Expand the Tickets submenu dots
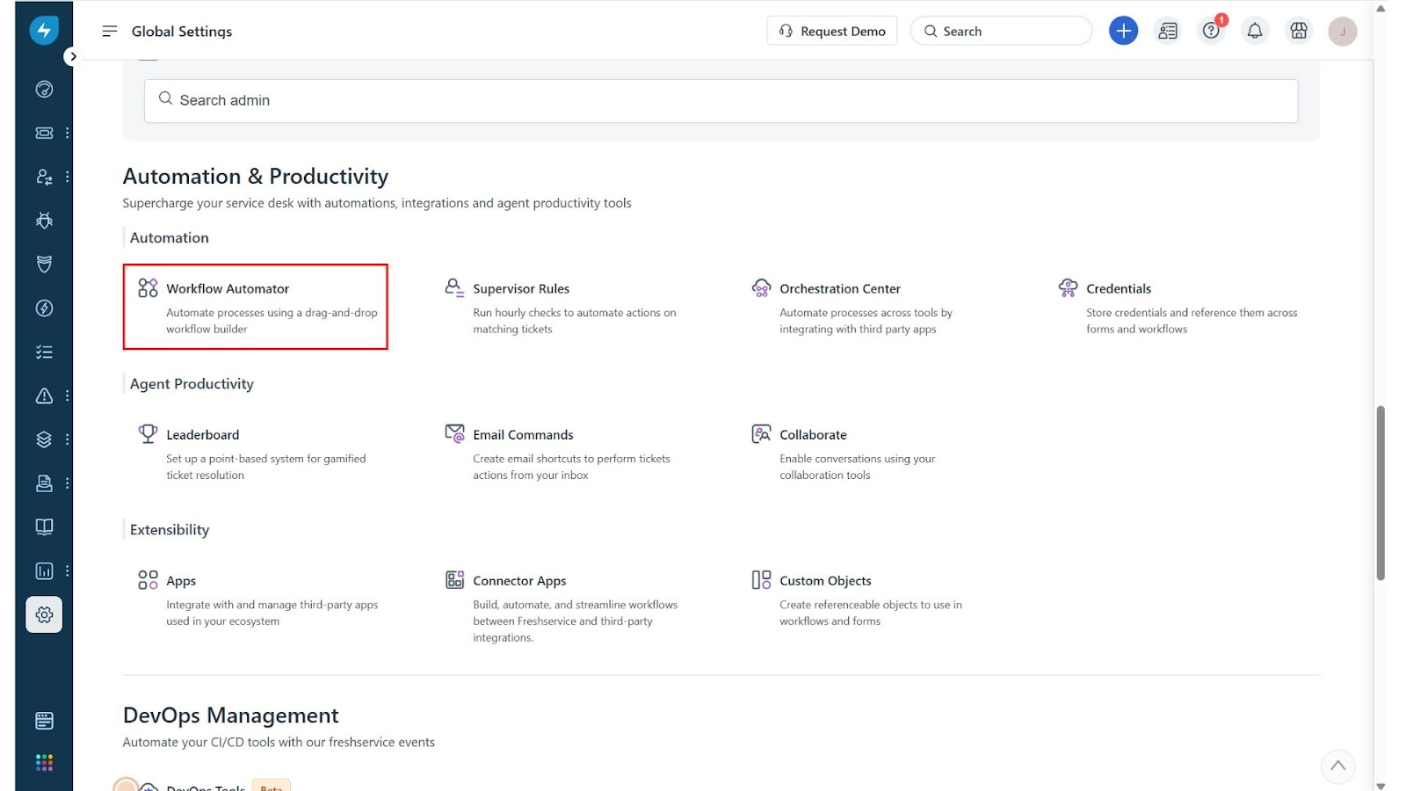1406x791 pixels. (68, 133)
